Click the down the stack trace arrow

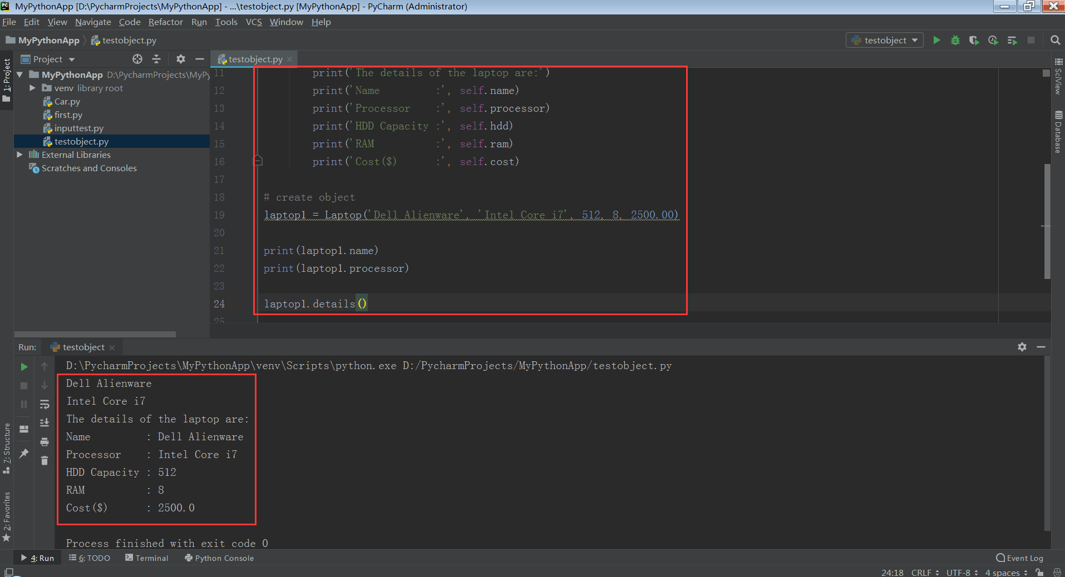45,385
